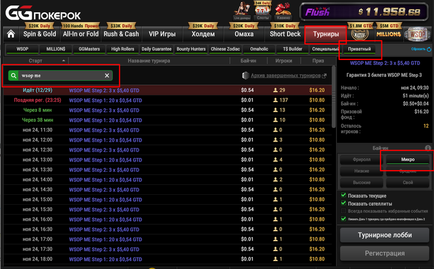Sort by the Игроки column header

click(284, 61)
